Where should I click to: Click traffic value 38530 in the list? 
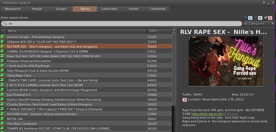(x=152, y=109)
